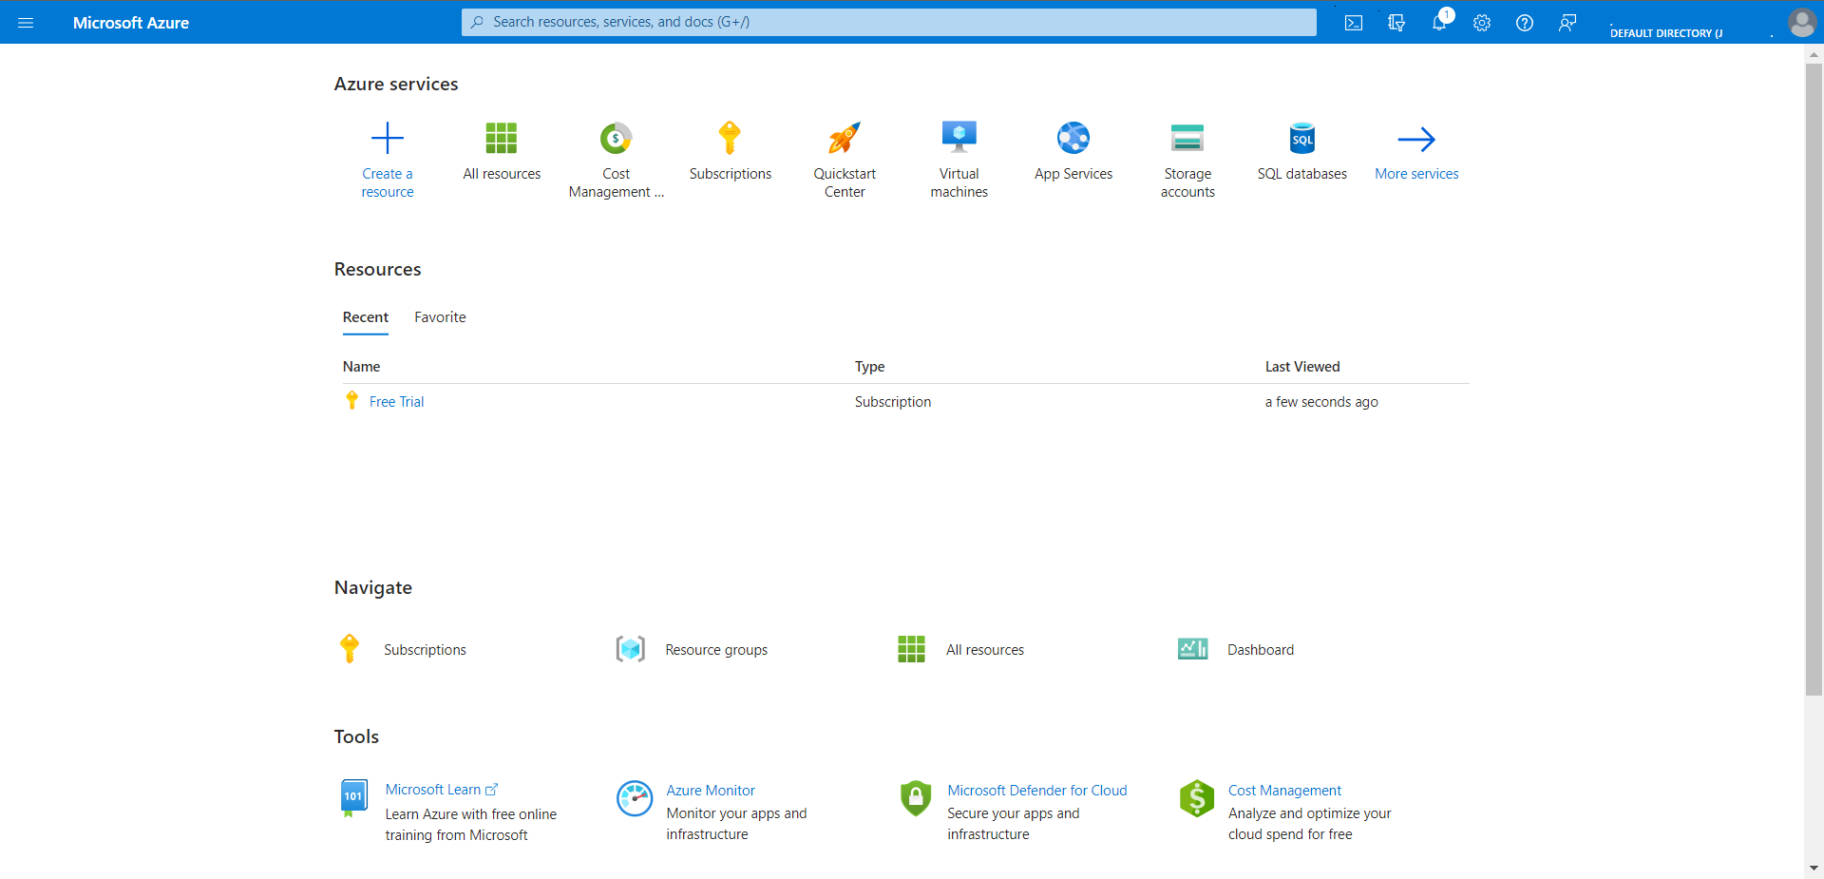Open the portal hamburger menu
This screenshot has height=879, width=1824.
tap(26, 22)
